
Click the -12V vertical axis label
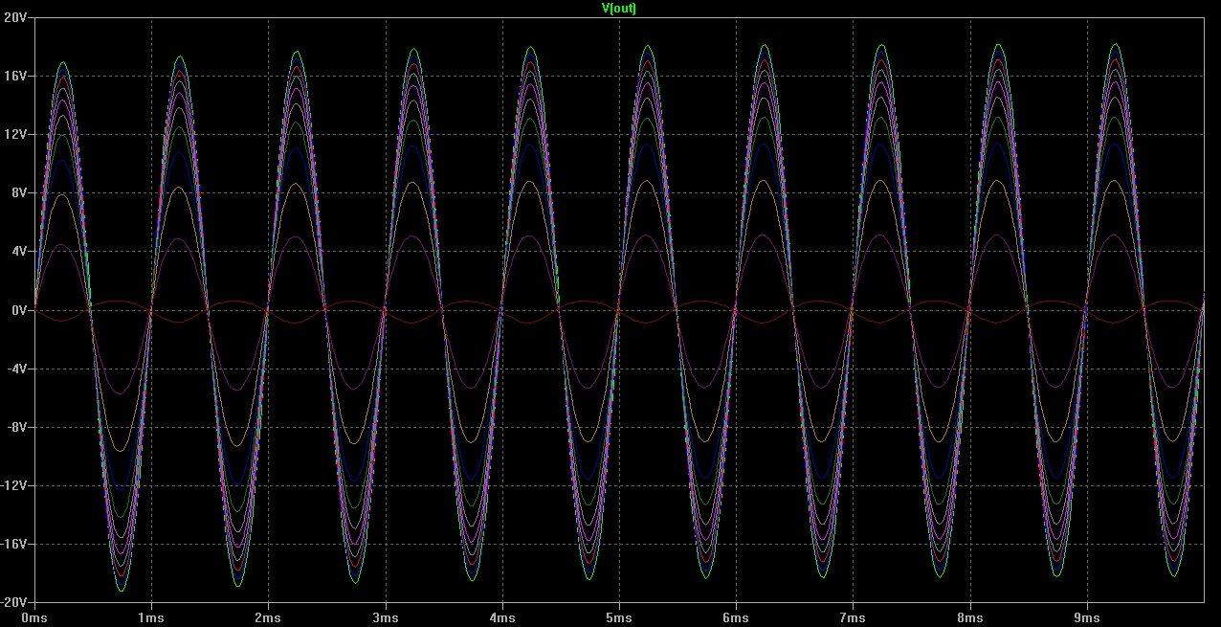tap(12, 485)
